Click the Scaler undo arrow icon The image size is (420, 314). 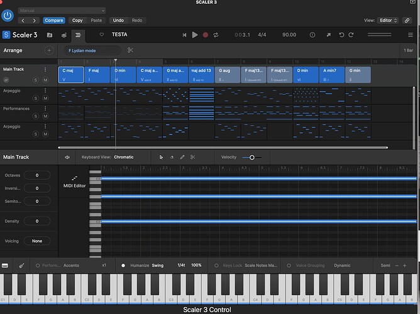[341, 35]
